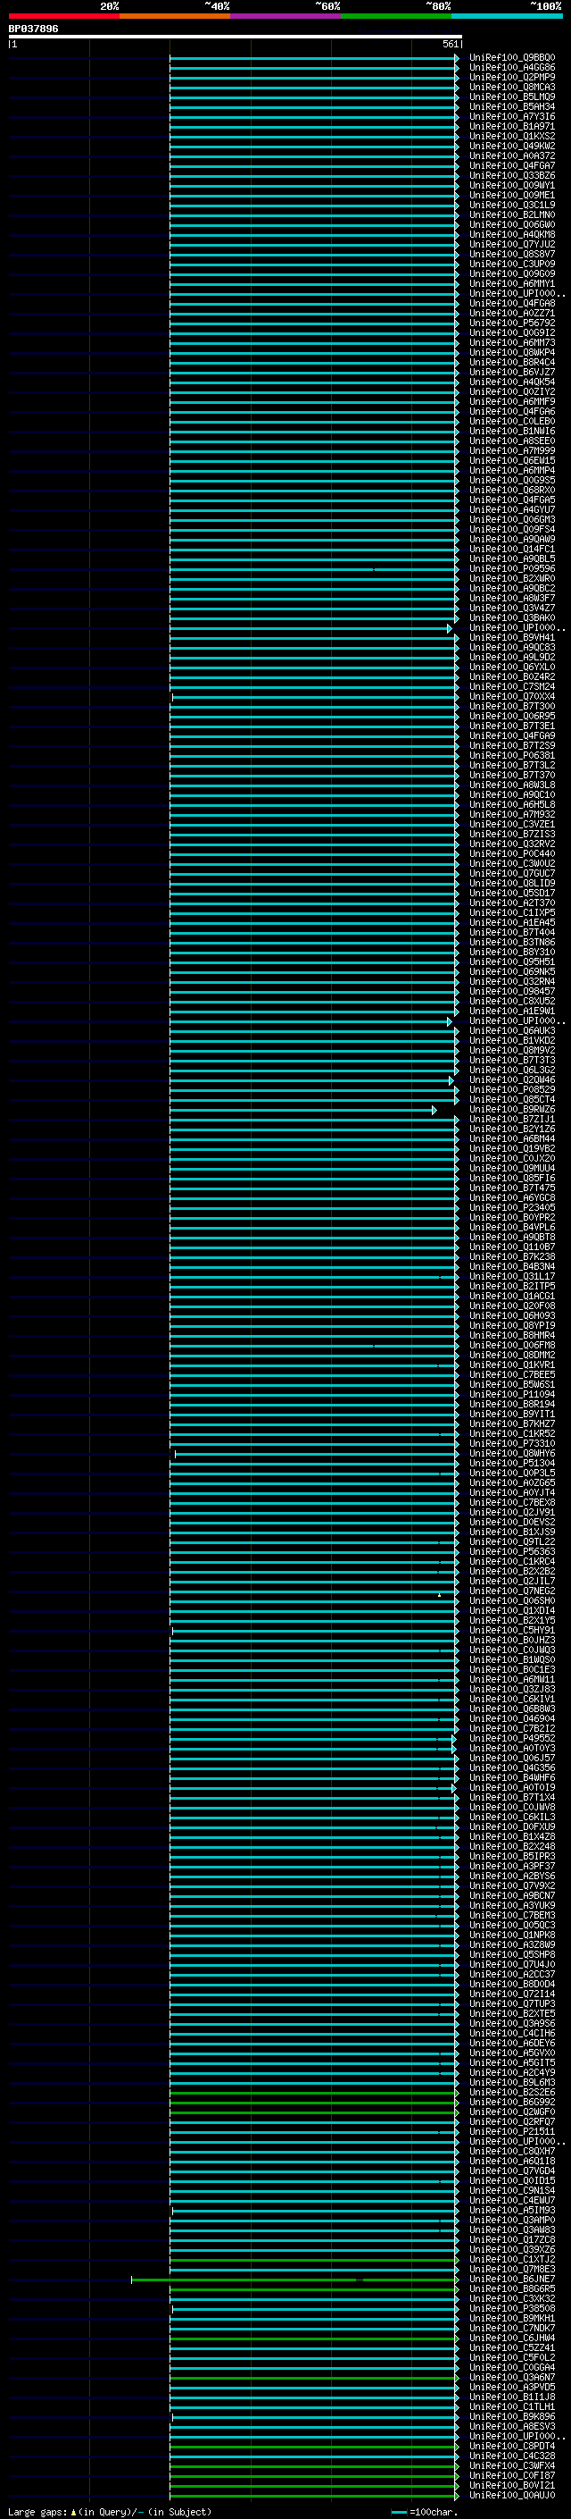Select hit label UniRef100_Q6AUK3

512,1030
